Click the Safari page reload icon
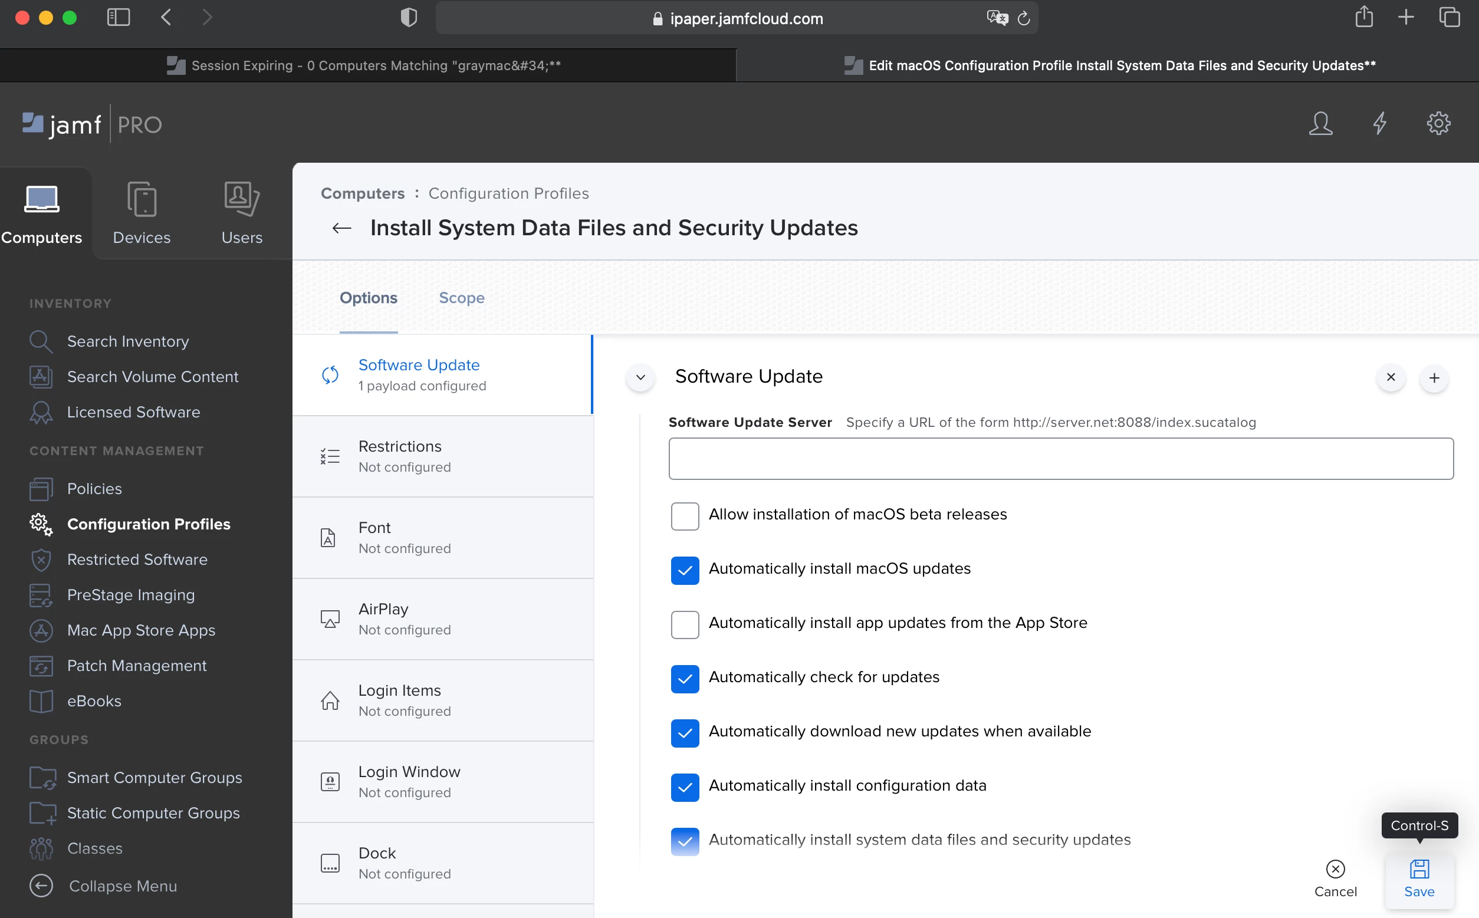 click(1024, 18)
